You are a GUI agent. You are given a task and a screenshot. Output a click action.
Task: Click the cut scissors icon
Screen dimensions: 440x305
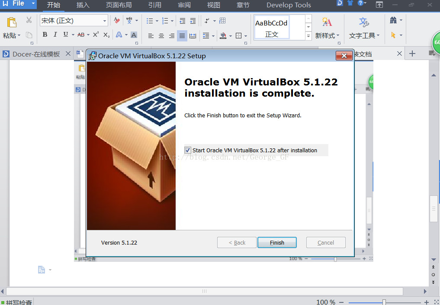[29, 20]
